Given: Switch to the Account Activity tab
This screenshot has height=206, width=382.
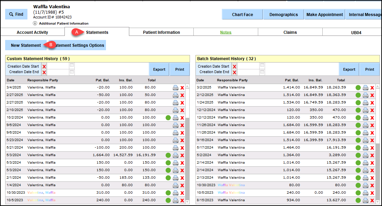Looking at the screenshot, I should pos(32,32).
